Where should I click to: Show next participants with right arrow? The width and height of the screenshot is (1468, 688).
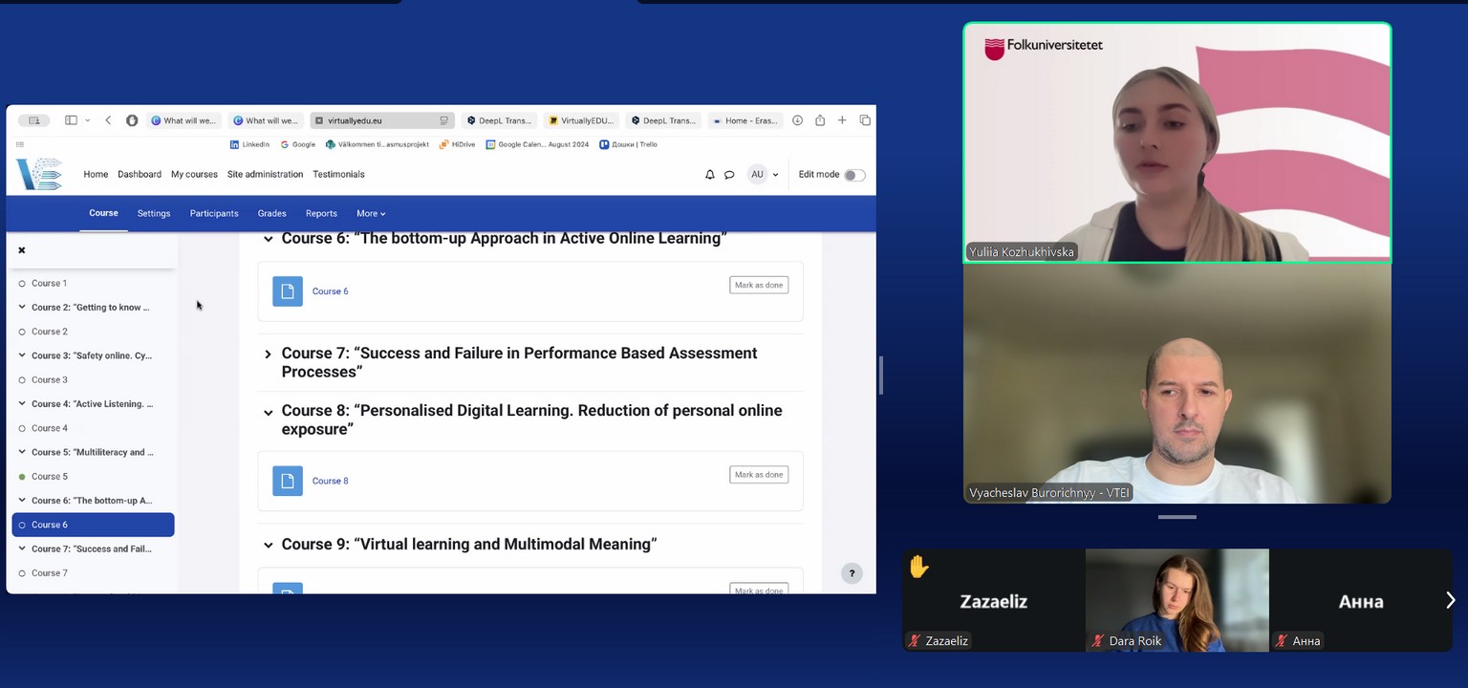[1450, 600]
